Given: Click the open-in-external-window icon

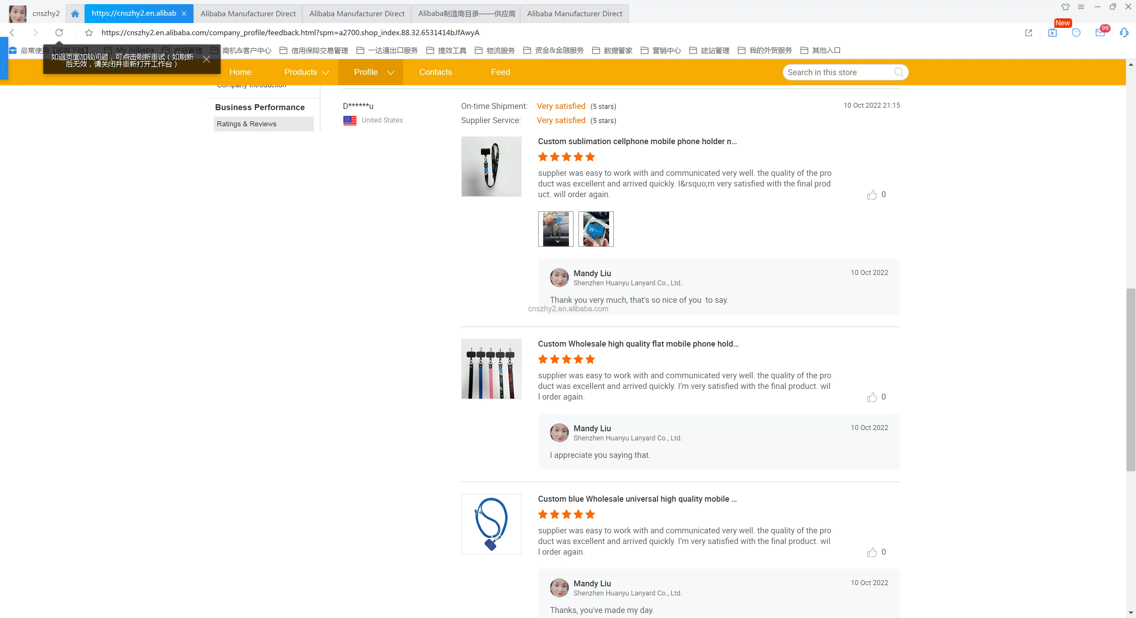Looking at the screenshot, I should (1029, 33).
